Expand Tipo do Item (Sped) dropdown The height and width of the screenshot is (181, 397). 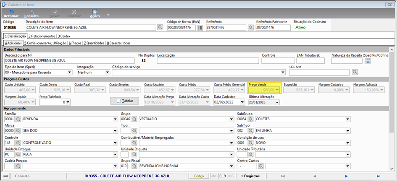click(x=70, y=72)
